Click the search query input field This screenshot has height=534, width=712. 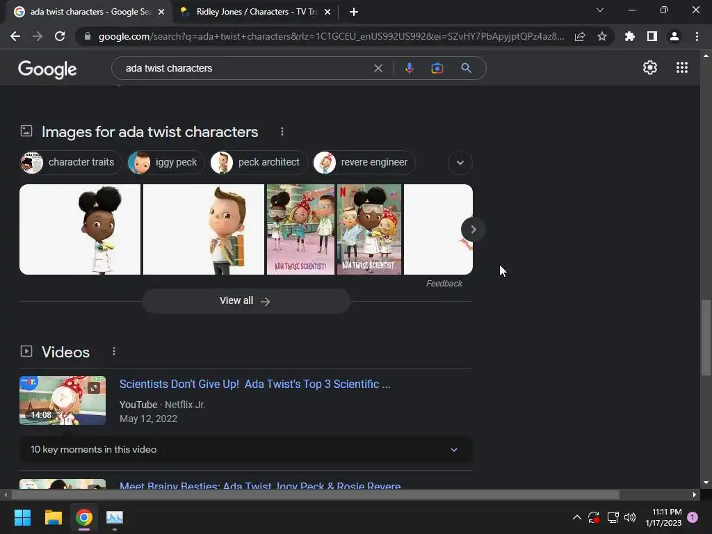pyautogui.click(x=245, y=68)
